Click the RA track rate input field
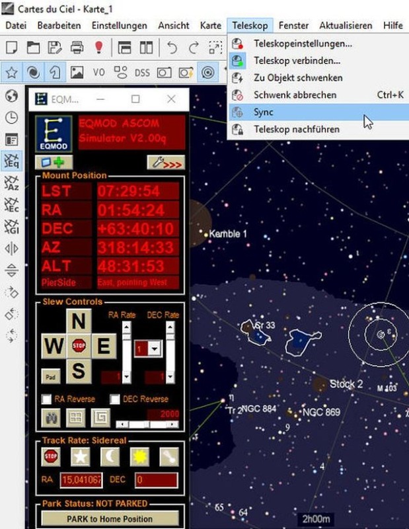 coord(81,480)
